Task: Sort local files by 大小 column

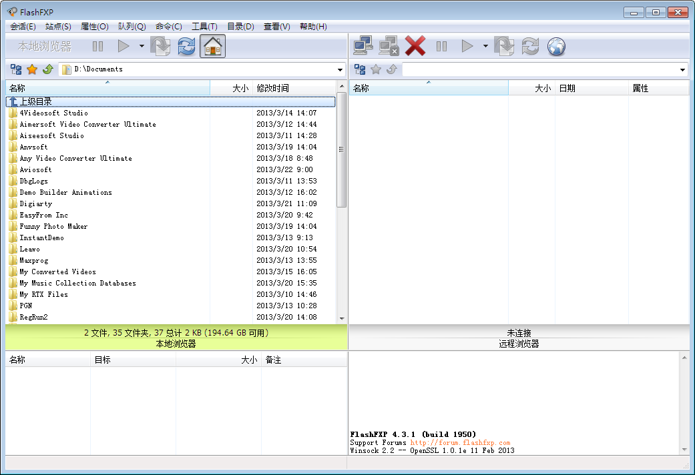Action: pyautogui.click(x=232, y=88)
